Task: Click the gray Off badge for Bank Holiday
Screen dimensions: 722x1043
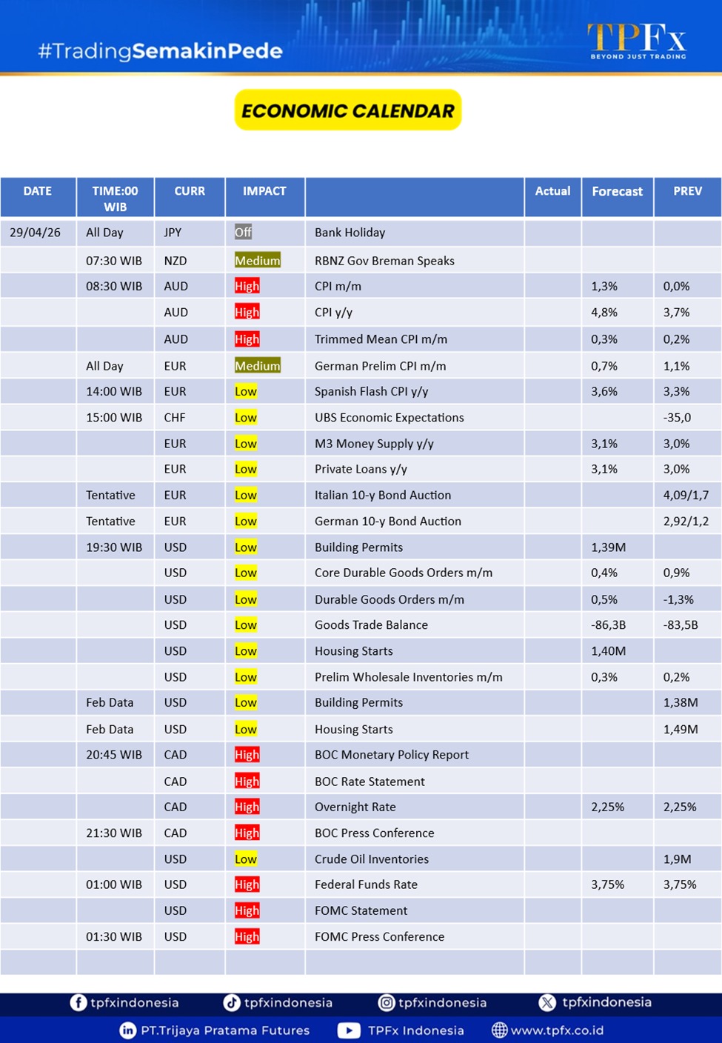Action: [243, 233]
